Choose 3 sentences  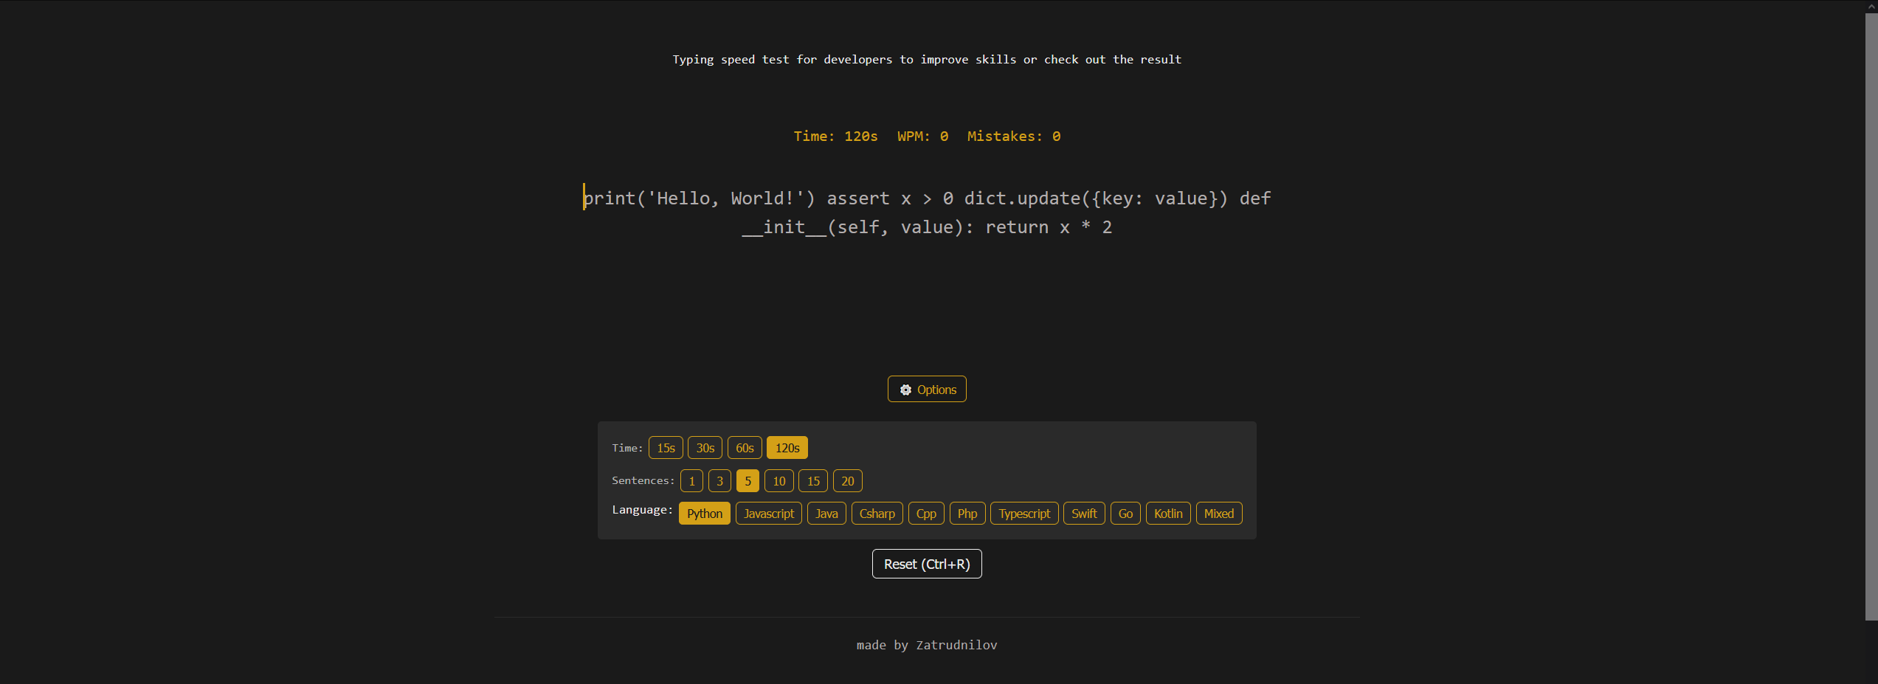(719, 481)
